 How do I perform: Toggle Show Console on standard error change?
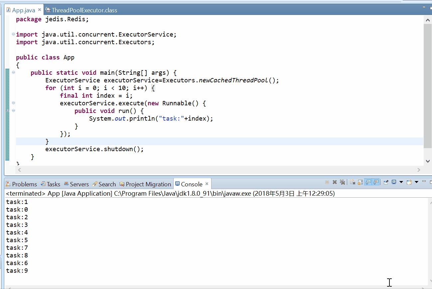376,182
